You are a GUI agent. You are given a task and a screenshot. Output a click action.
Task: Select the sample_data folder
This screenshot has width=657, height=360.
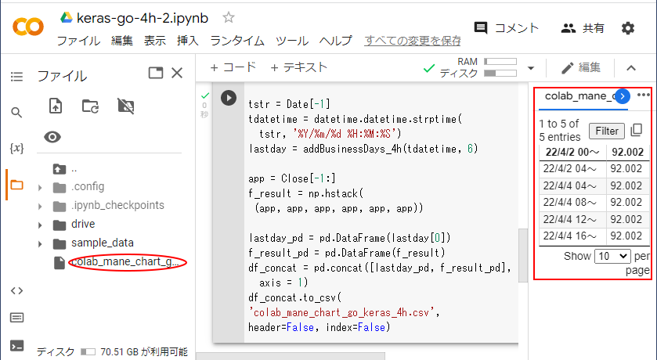click(x=103, y=243)
